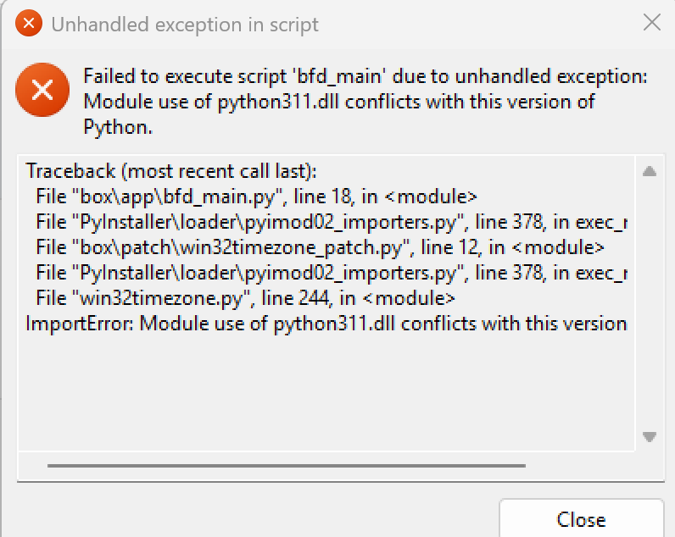Screen dimensions: 675x537
Task: Select the 'Traceback (most recent call last):' line
Action: click(171, 171)
